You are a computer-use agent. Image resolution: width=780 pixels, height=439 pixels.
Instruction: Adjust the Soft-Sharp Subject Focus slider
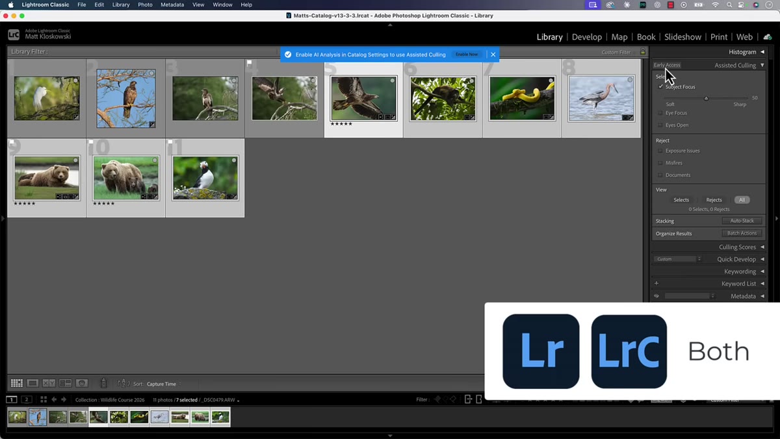pos(706,98)
